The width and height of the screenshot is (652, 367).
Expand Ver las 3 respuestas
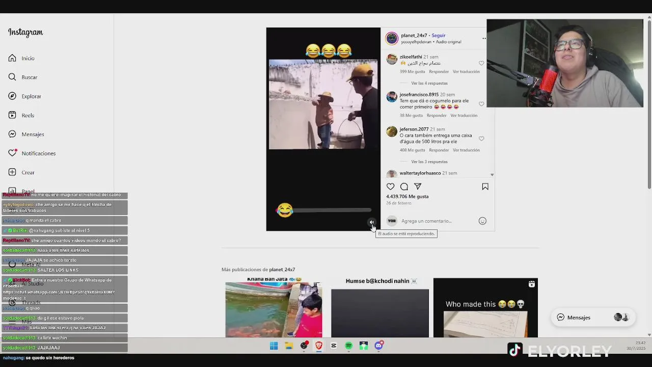pyautogui.click(x=429, y=162)
